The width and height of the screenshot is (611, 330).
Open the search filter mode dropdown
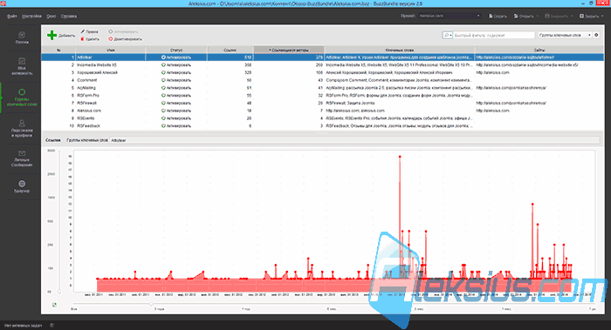click(x=447, y=35)
